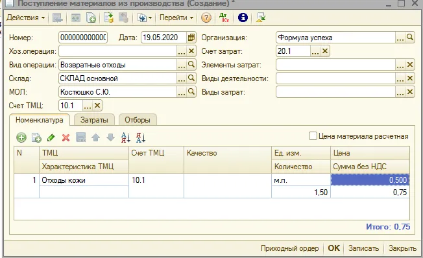Click the Отходы кожи cell
This screenshot has height=258, width=423.
(x=84, y=180)
